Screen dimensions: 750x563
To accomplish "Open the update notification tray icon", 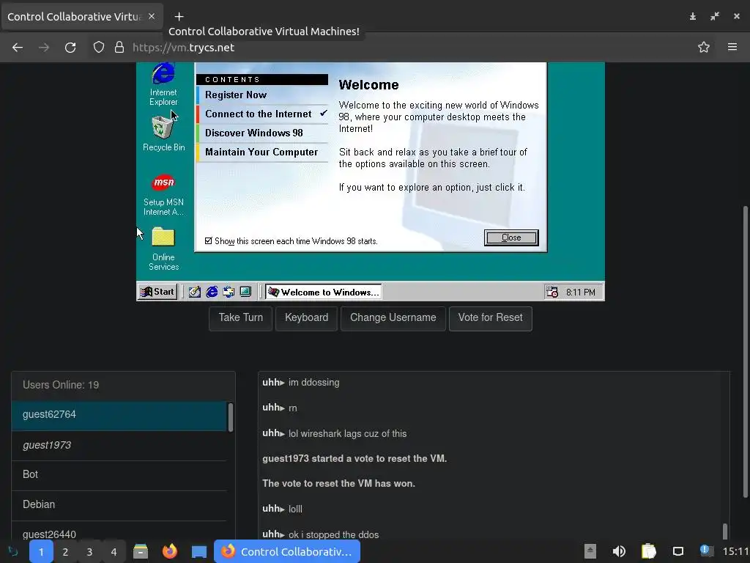I will (707, 551).
